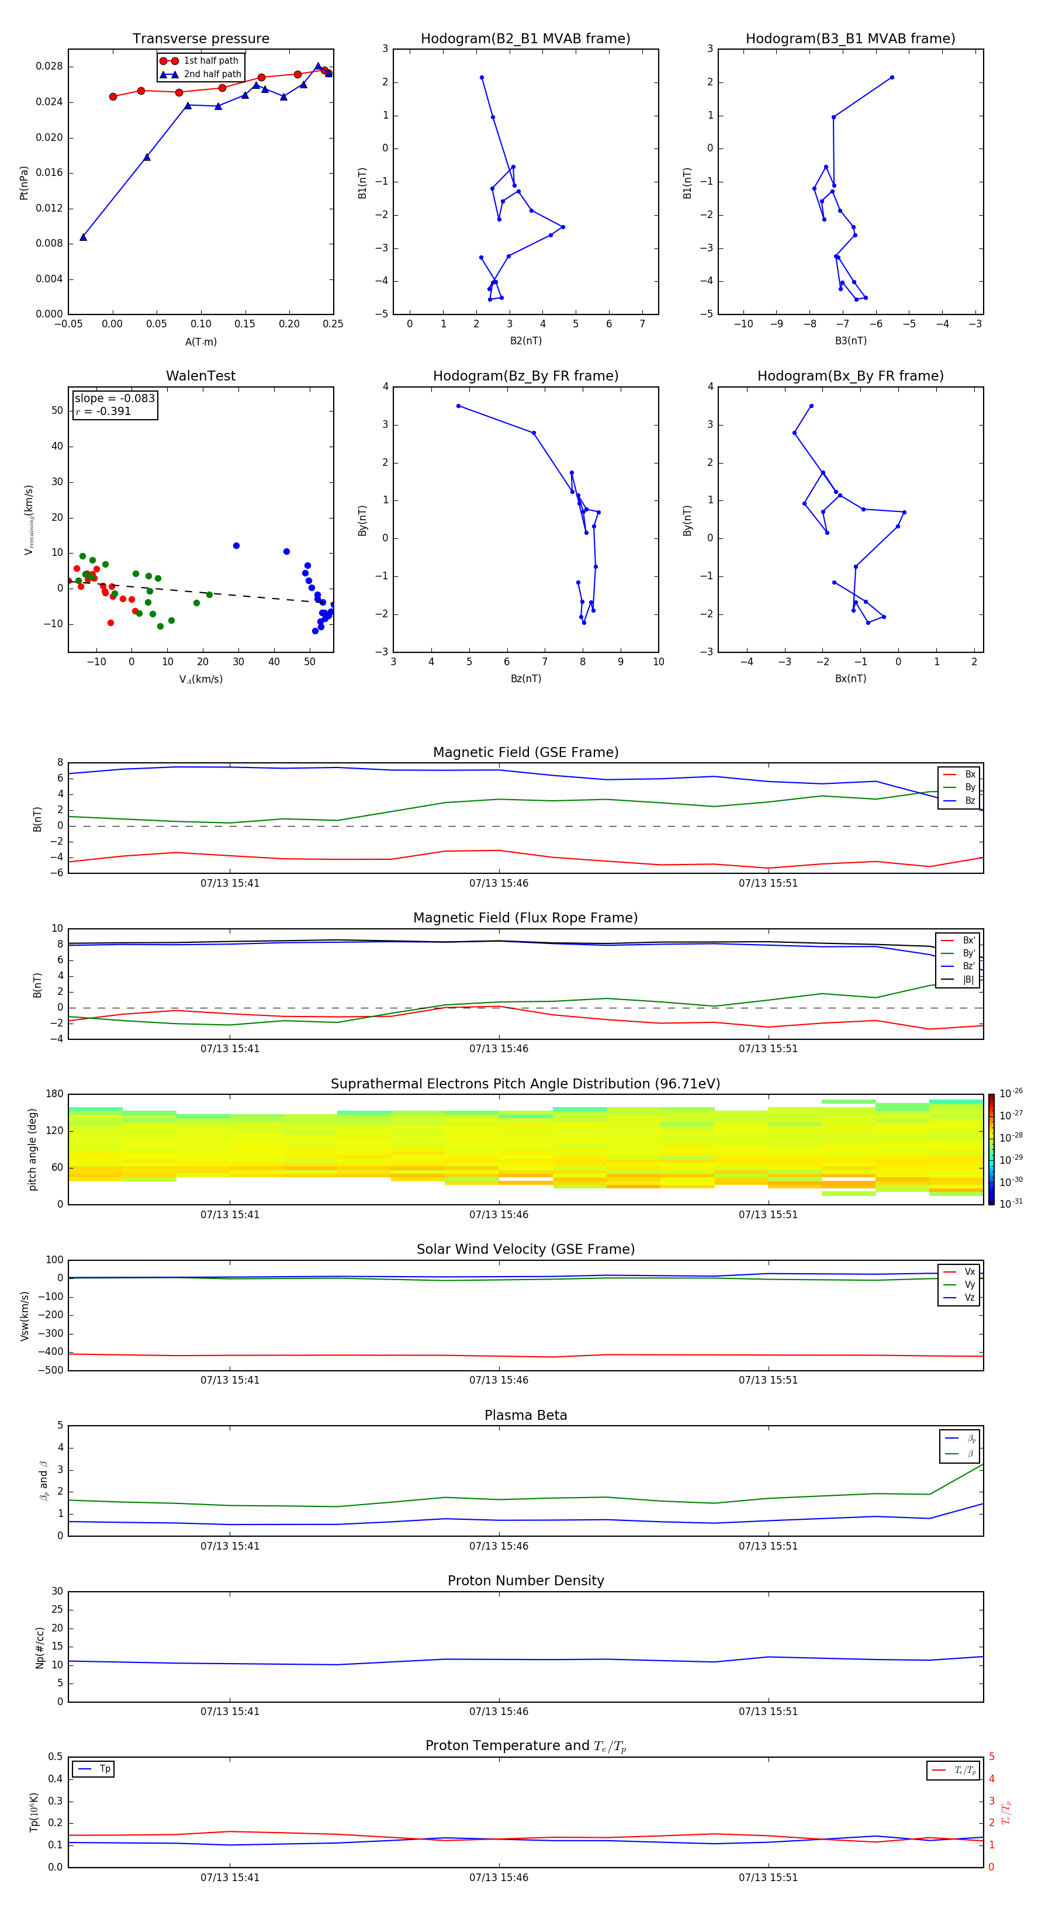Click the "1st half path" legend entry

point(200,61)
